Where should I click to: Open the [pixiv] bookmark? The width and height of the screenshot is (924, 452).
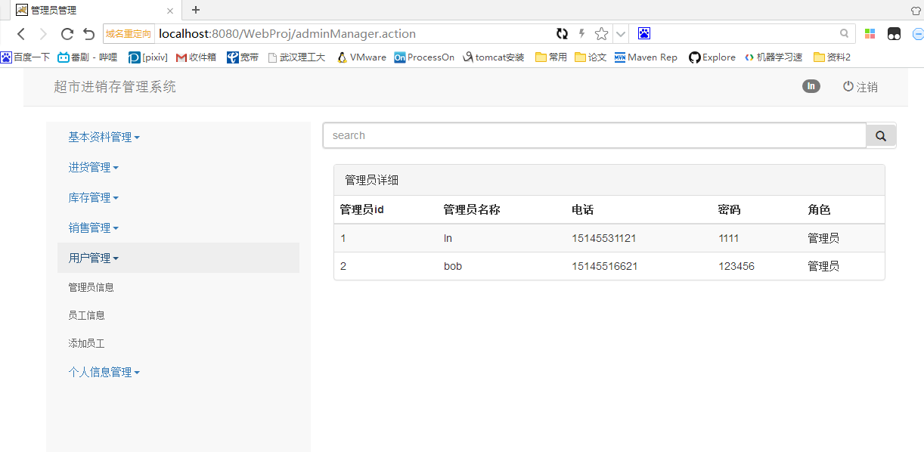148,57
